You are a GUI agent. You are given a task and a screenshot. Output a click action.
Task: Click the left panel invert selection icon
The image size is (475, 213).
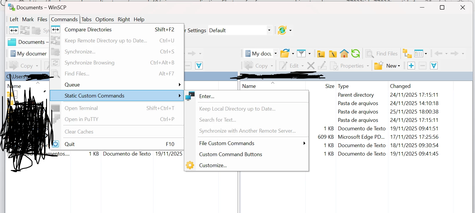(x=199, y=66)
